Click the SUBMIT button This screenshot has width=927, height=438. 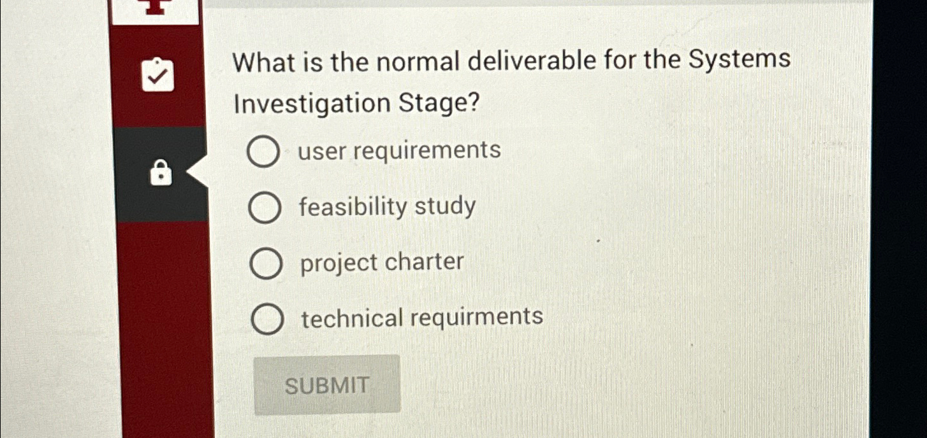328,385
